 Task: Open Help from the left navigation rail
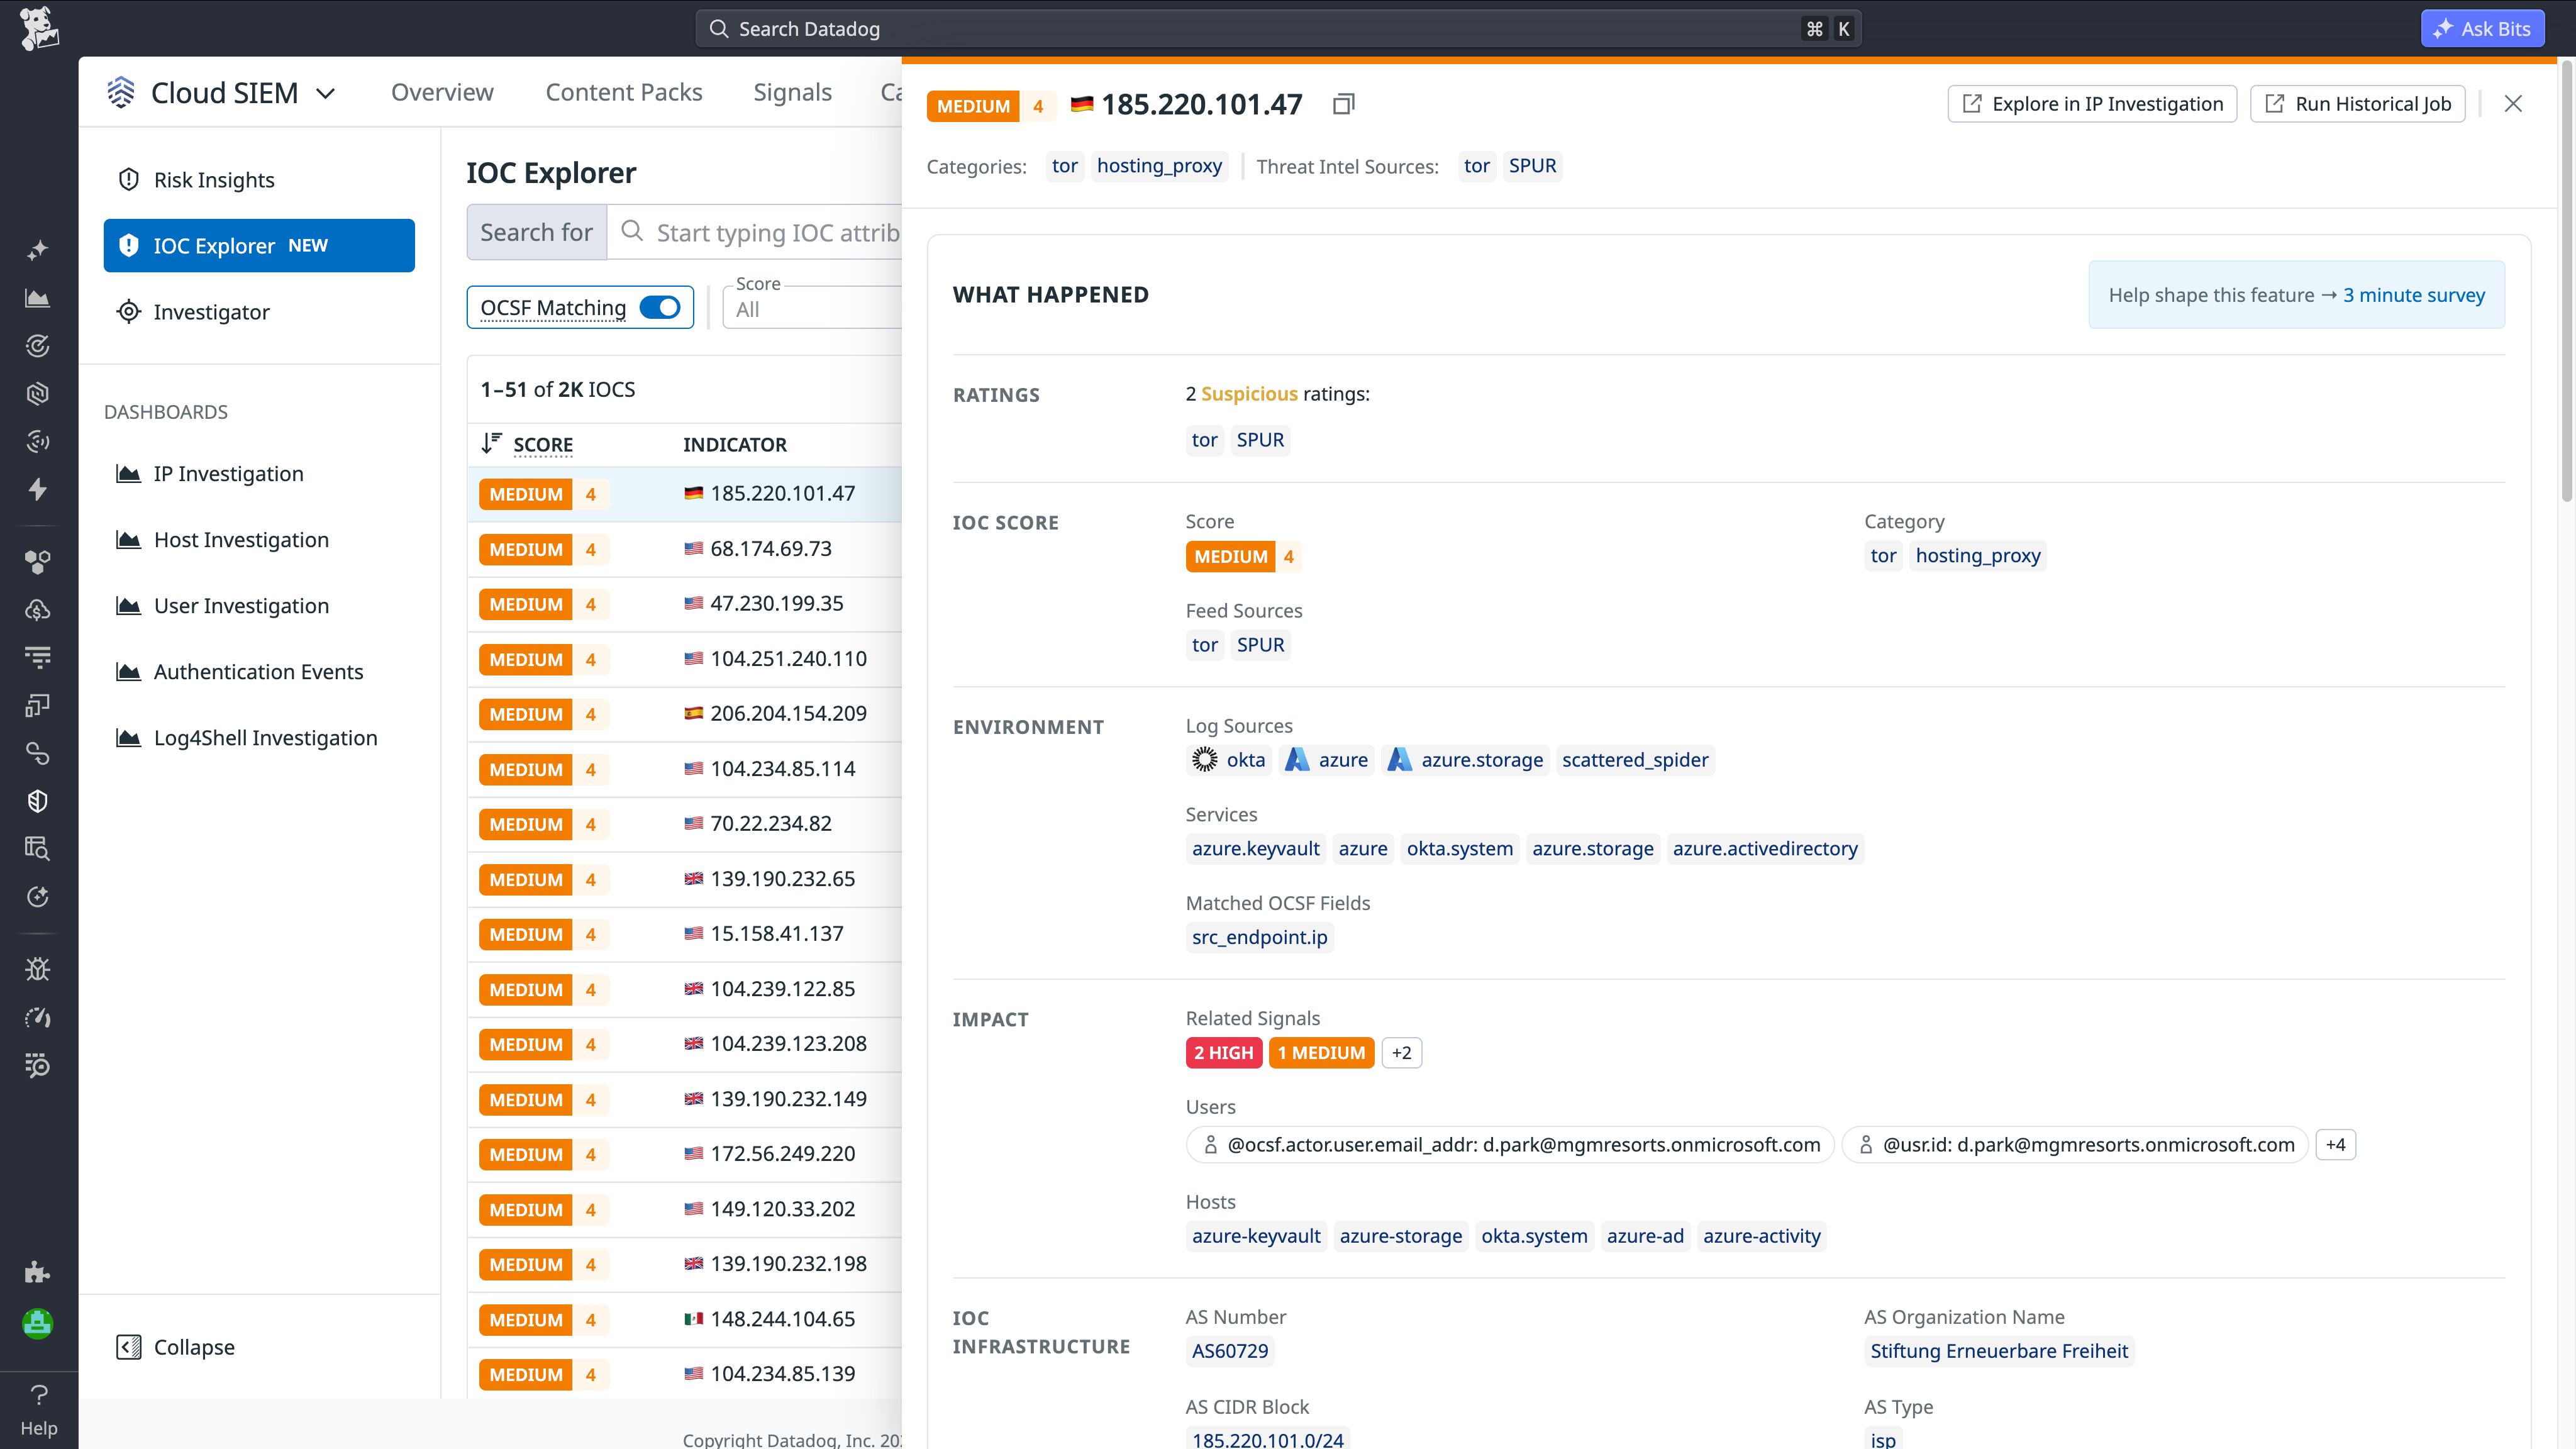[x=39, y=1410]
